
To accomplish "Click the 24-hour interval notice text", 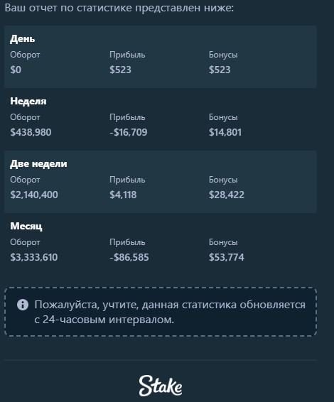I will click(170, 312).
